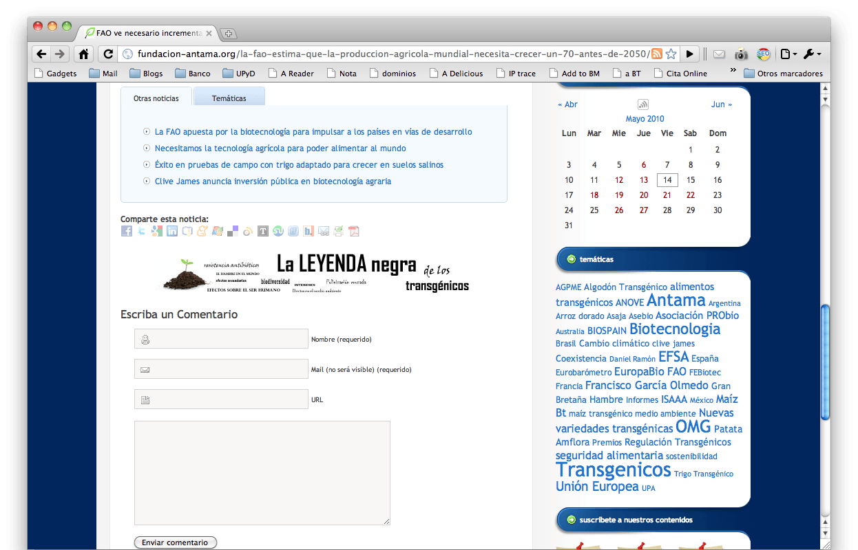
Task: Go to next month Jun »
Action: point(722,104)
